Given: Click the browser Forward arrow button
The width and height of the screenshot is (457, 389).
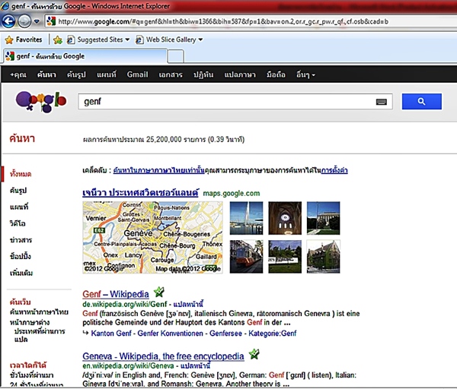Looking at the screenshot, I should (24, 21).
